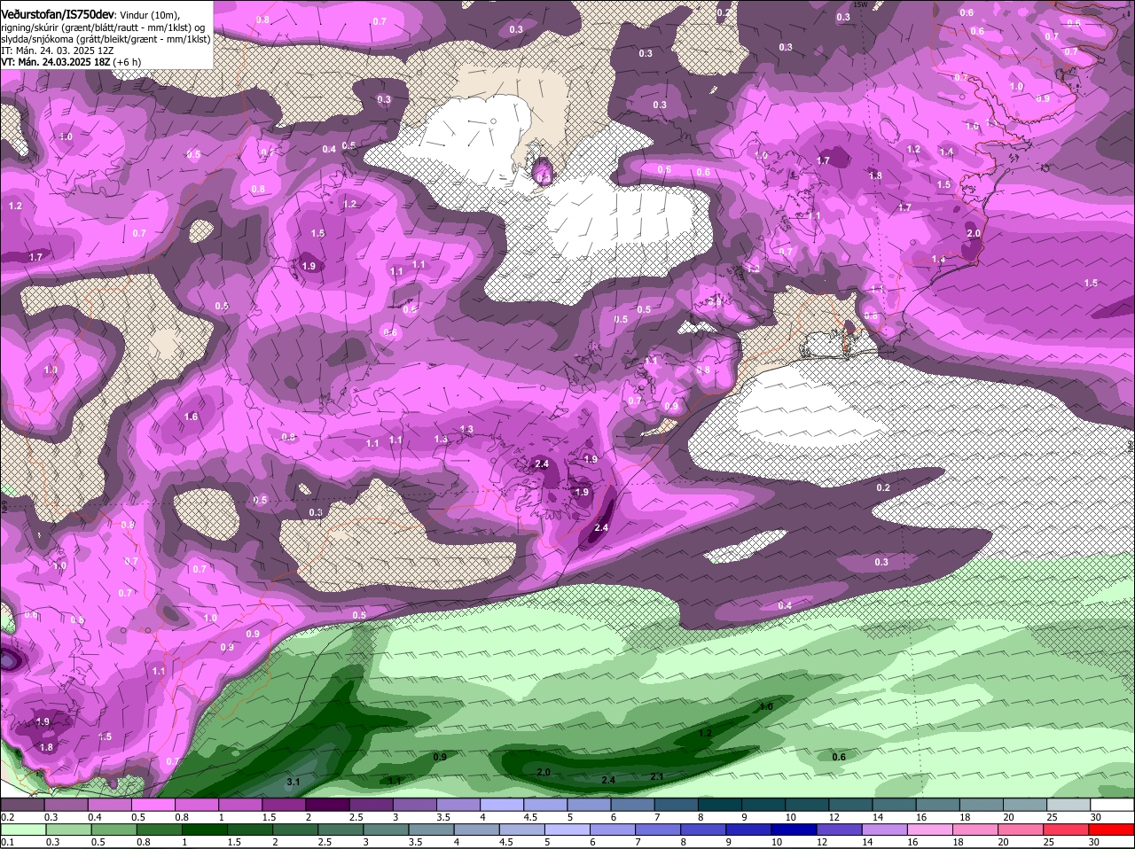
Task: Click the black '2.0' label on dark green rain
Action: pos(544,773)
